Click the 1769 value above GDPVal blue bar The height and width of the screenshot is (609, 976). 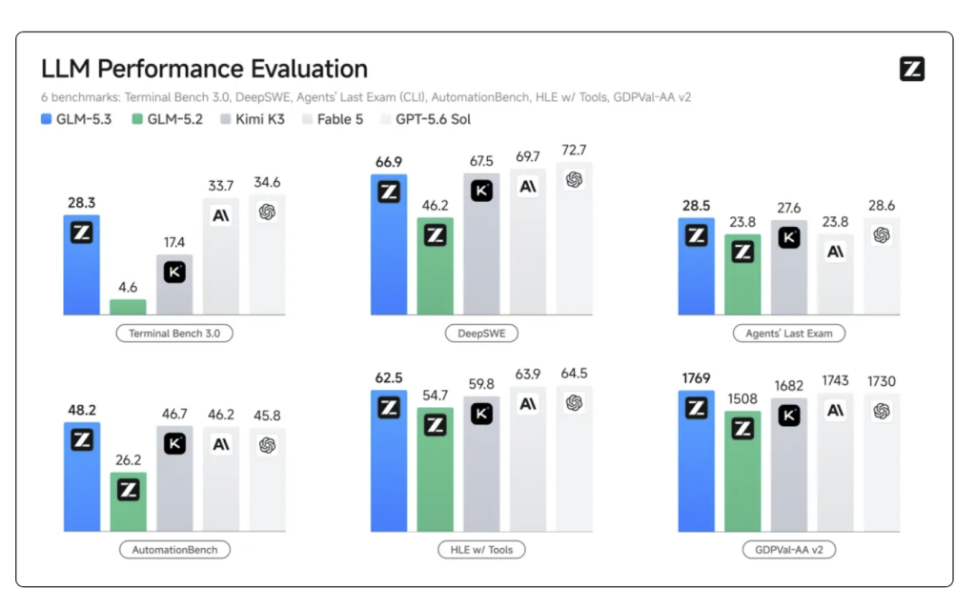pyautogui.click(x=696, y=378)
